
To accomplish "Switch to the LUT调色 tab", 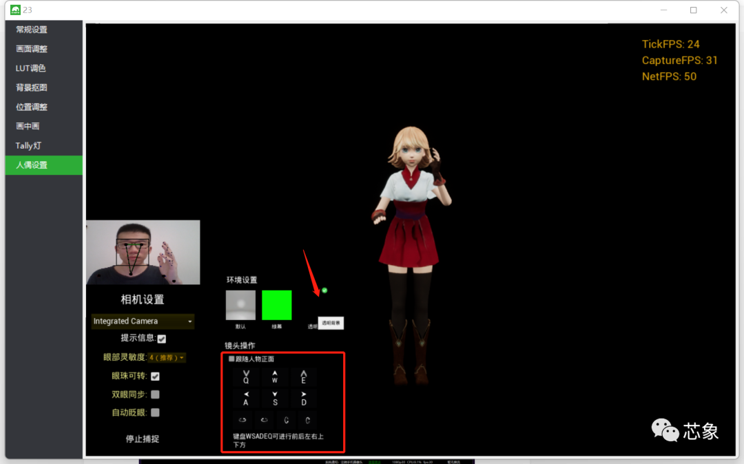I will [x=31, y=68].
